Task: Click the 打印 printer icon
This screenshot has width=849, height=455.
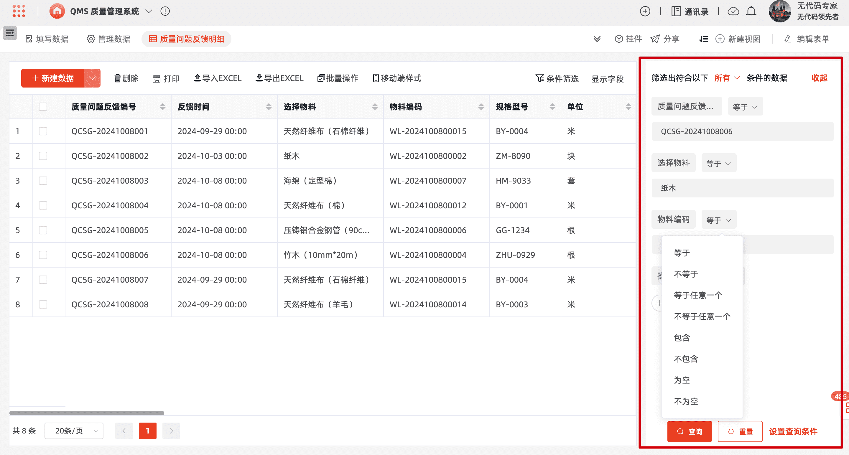Action: (157, 78)
